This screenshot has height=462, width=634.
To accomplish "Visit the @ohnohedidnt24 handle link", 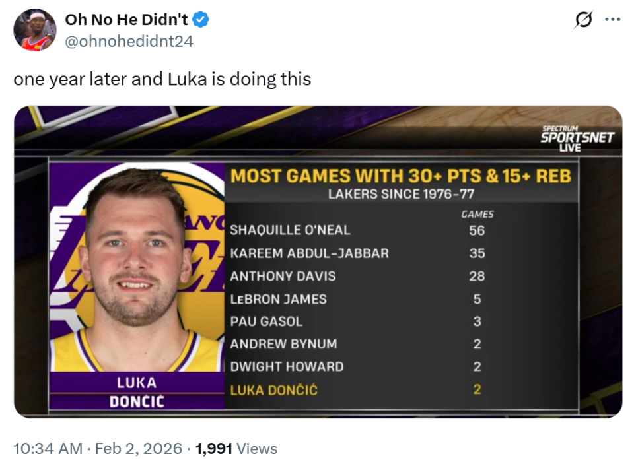I will coord(129,41).
